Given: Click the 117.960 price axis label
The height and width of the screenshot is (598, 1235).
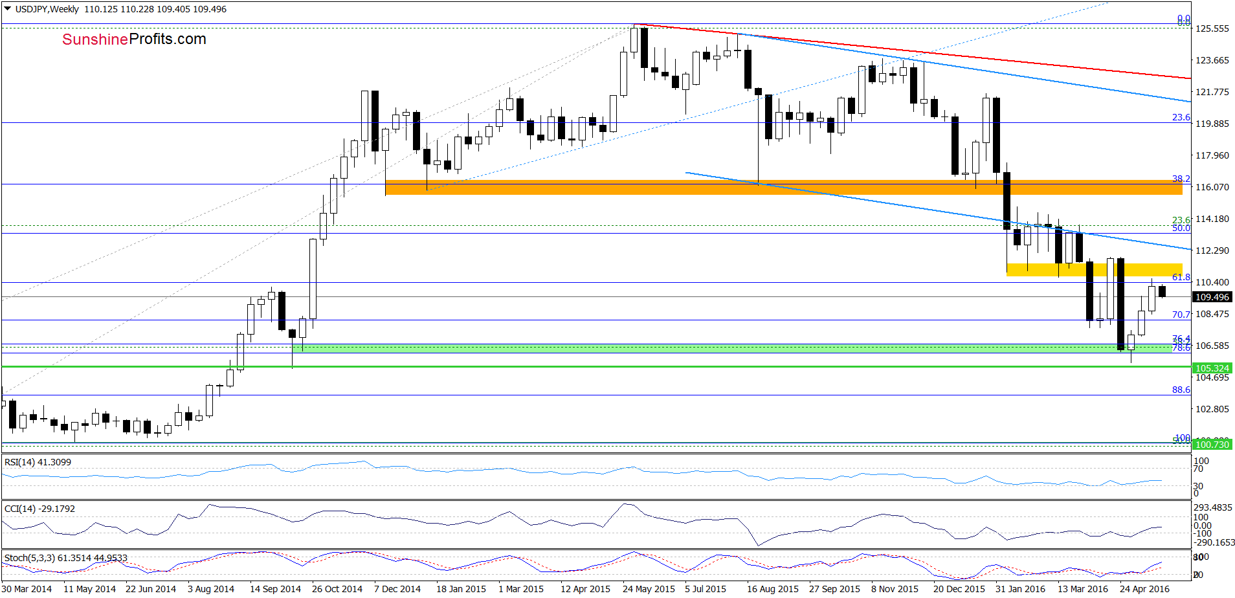Looking at the screenshot, I should click(x=1212, y=155).
